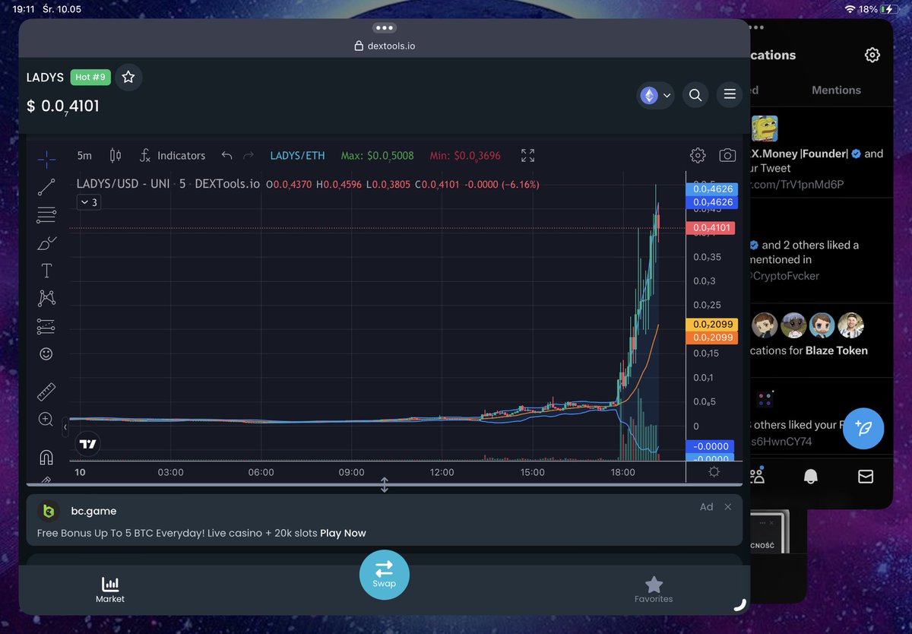Open the three-dot multitasking menu
The width and height of the screenshot is (912, 634).
385,27
